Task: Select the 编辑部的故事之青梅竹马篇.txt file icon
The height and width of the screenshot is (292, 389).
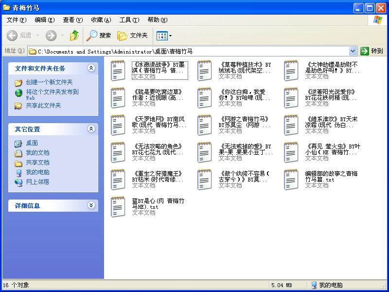Action: (x=291, y=180)
